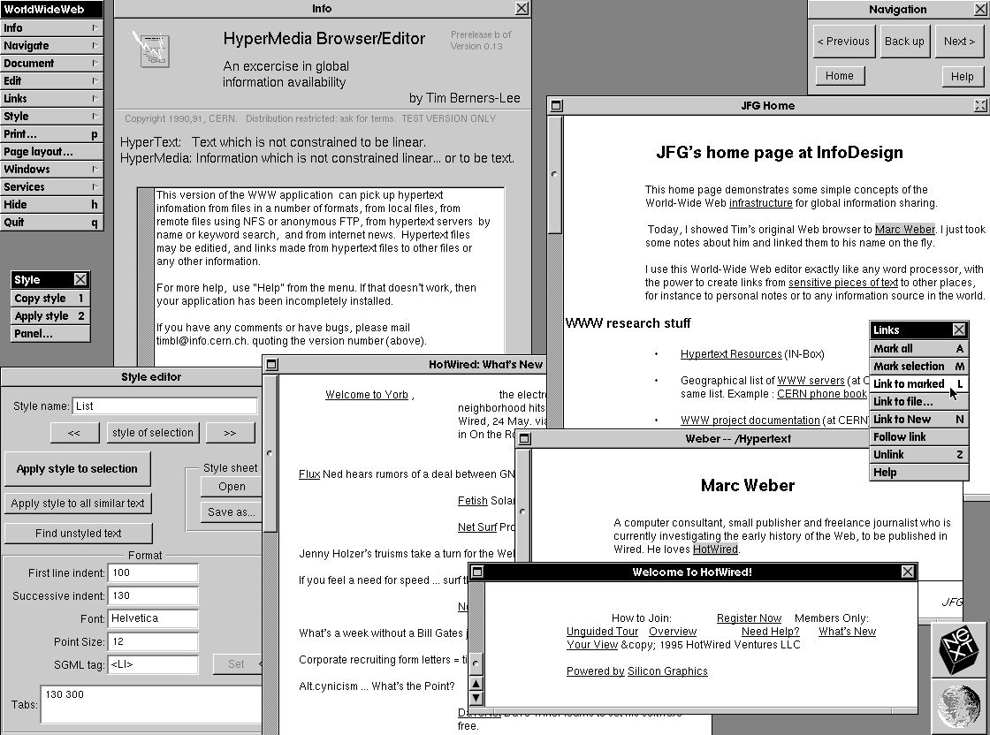This screenshot has width=990, height=735.
Task: Click HotWired What's New vertical scrollbar
Action: (x=270, y=453)
